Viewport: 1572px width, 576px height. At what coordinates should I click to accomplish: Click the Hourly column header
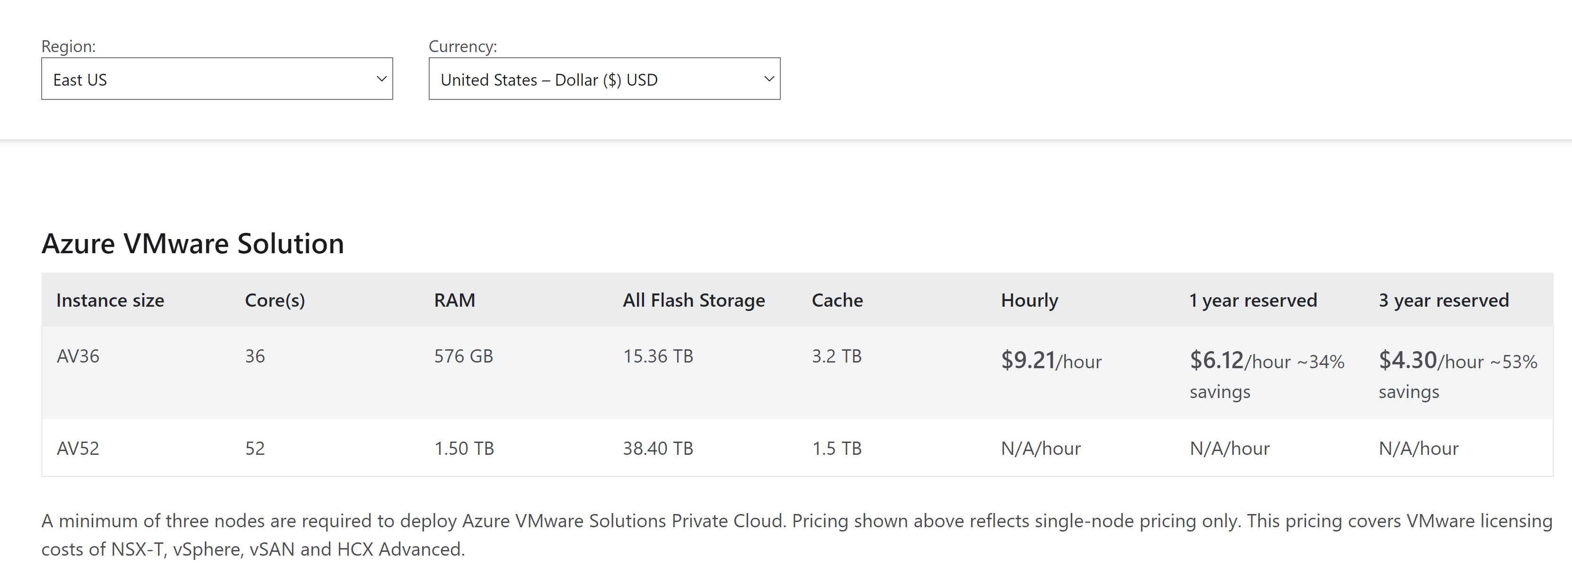[x=1030, y=300]
